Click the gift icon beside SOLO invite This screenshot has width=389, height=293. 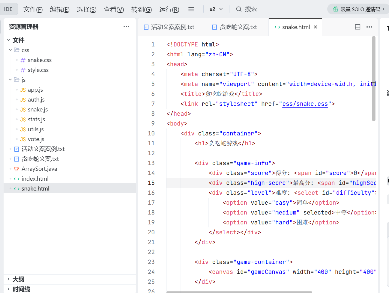point(336,9)
